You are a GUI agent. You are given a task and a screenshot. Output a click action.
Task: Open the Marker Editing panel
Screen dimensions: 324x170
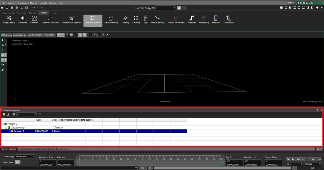[x=158, y=20]
